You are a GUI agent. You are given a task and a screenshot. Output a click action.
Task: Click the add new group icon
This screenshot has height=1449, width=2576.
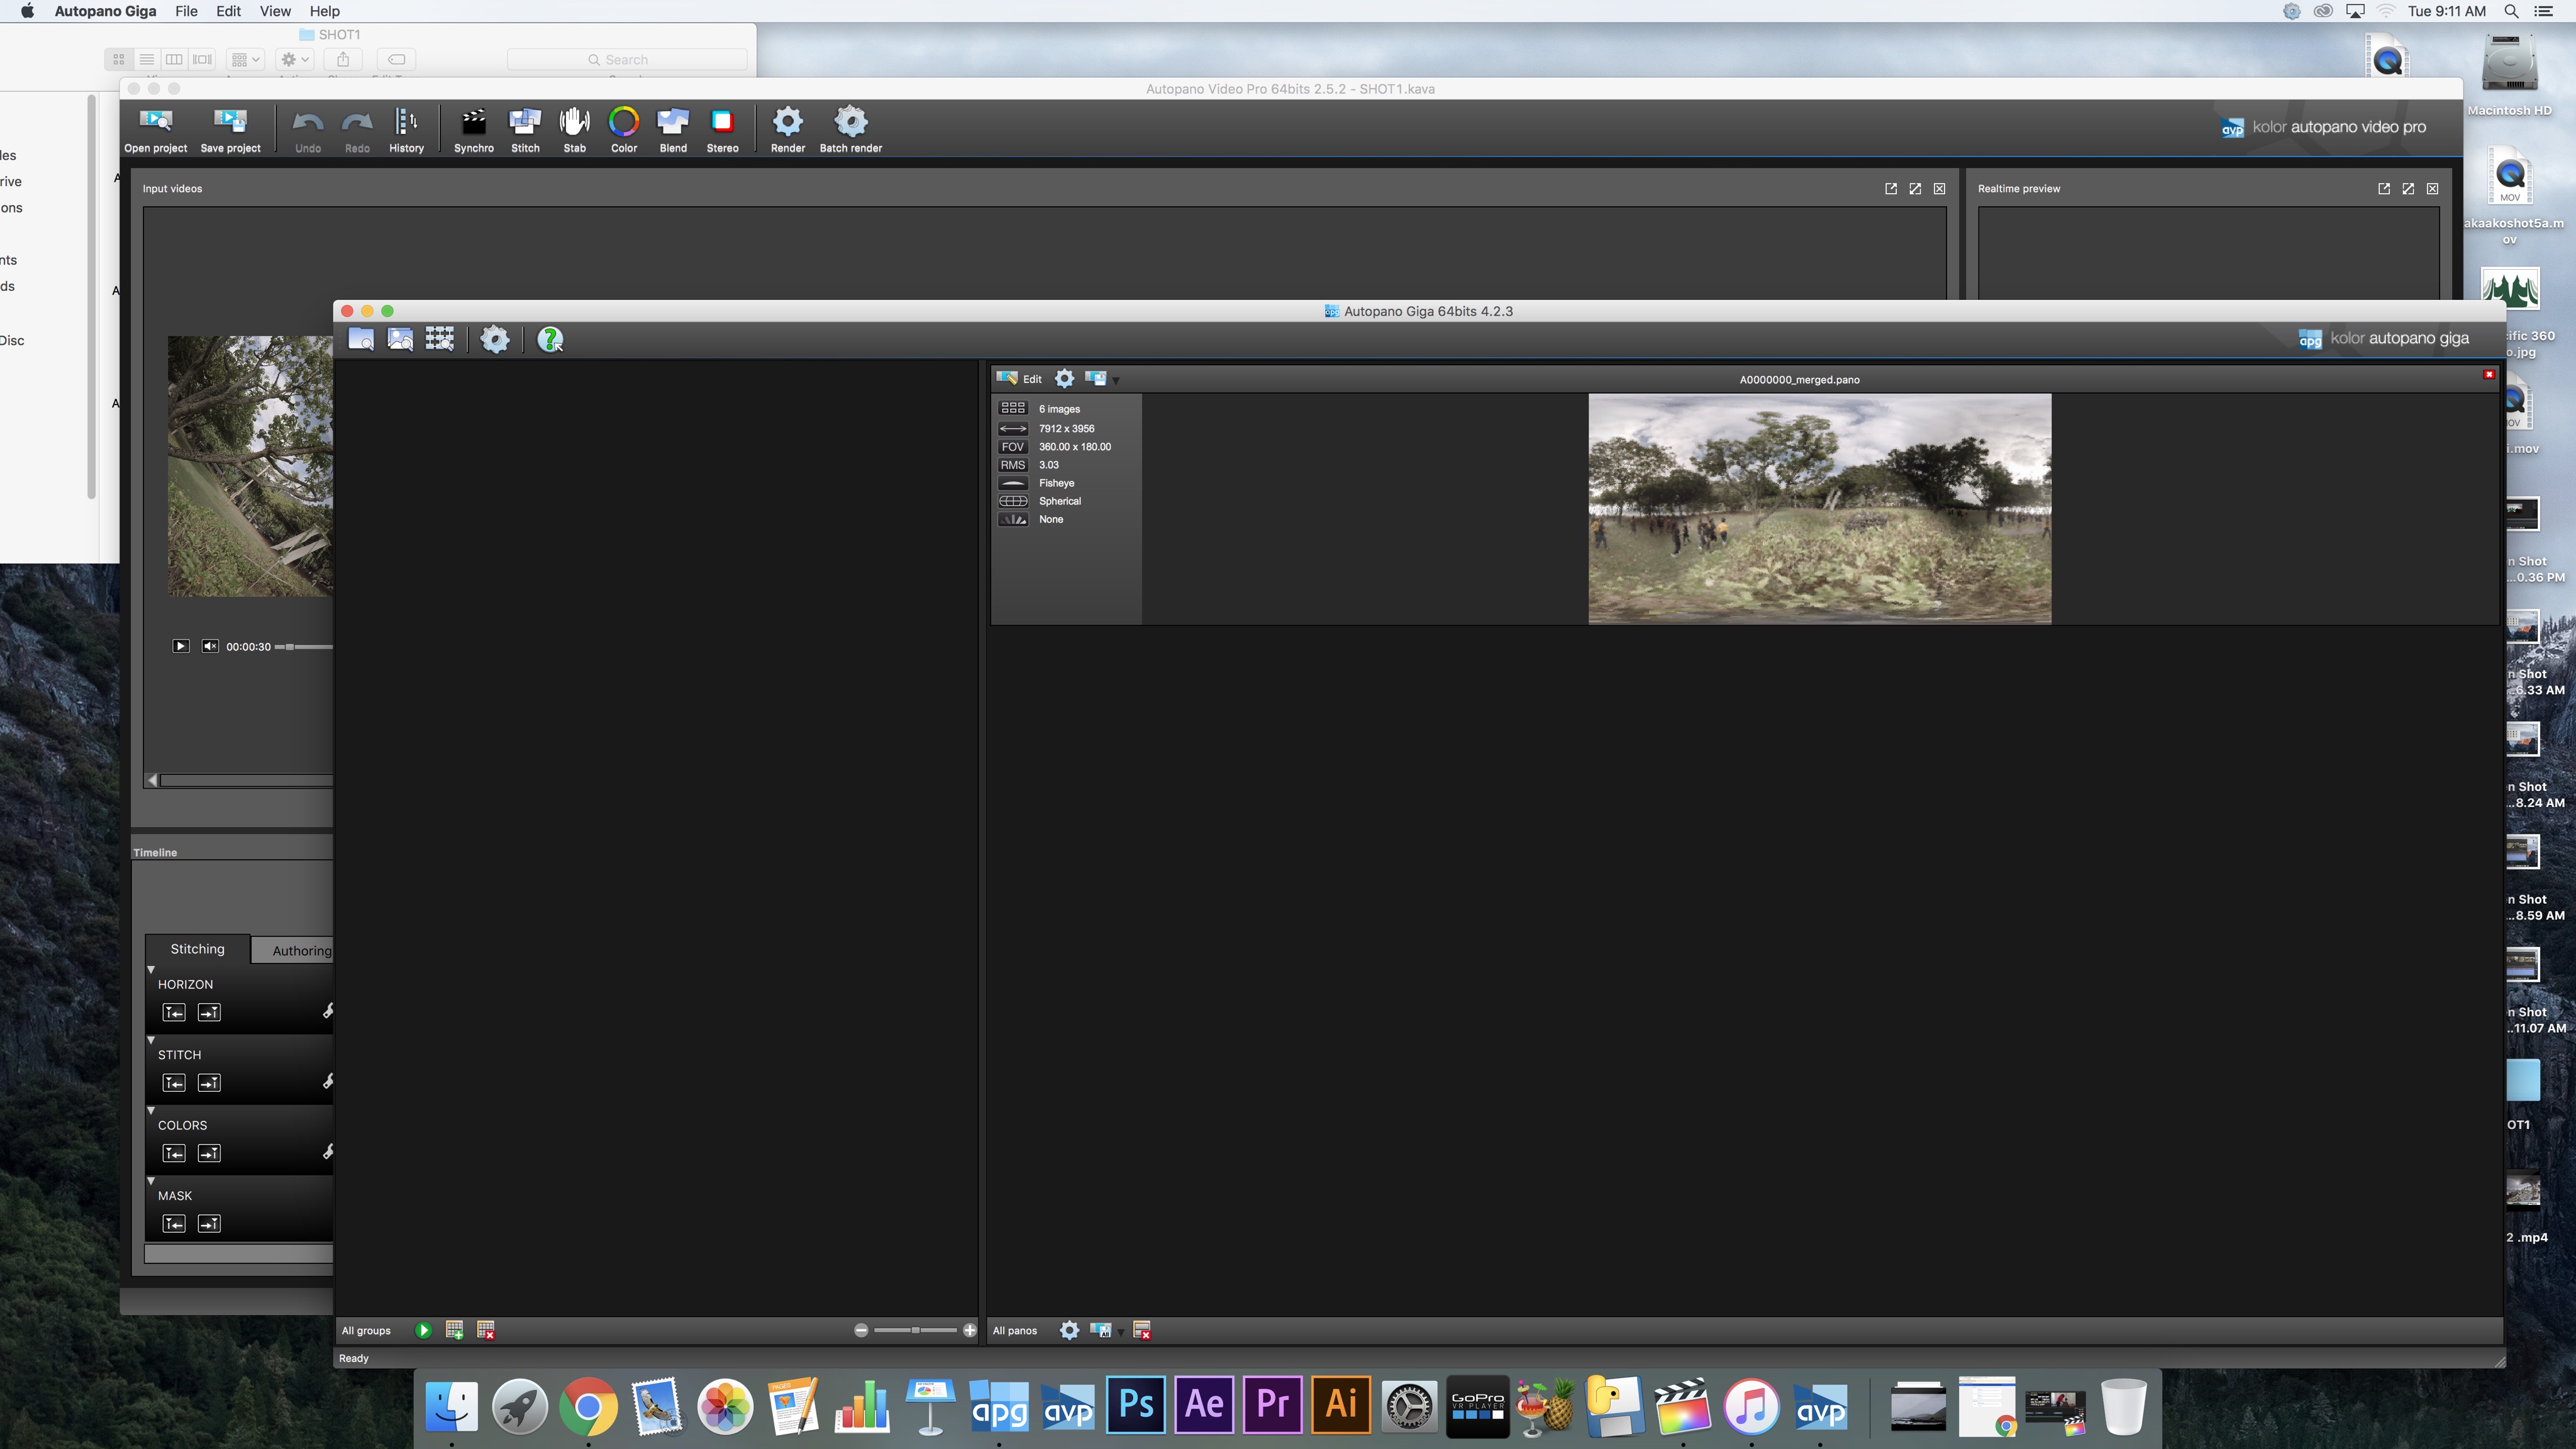454,1330
